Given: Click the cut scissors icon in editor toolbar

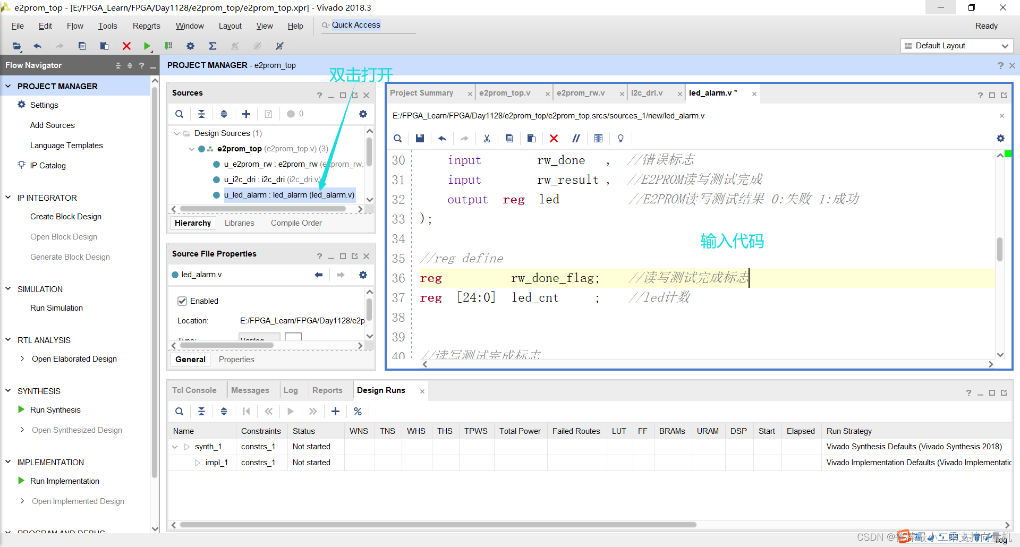Looking at the screenshot, I should coord(487,139).
